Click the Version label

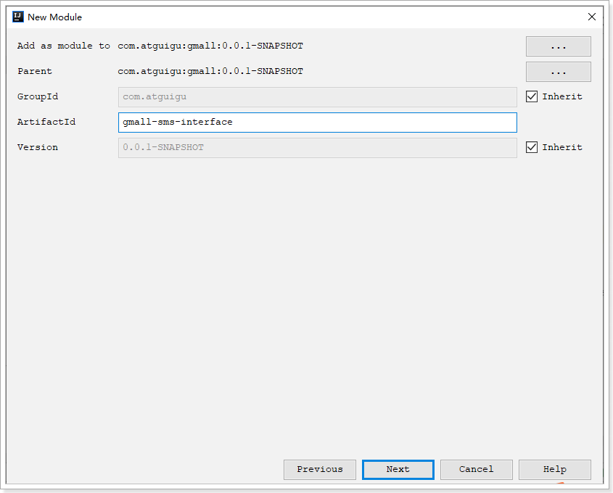38,148
